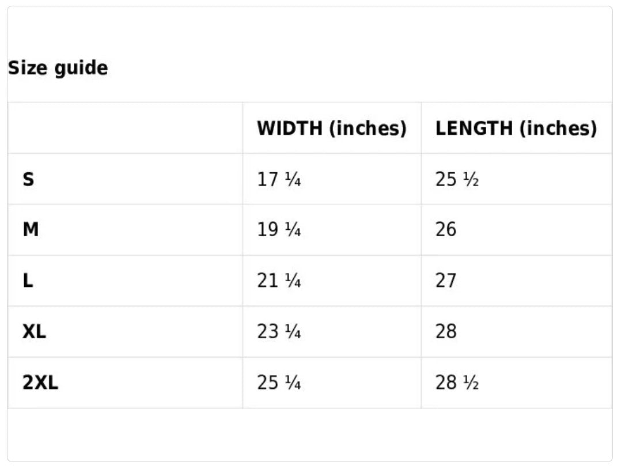Click the "Size guide" heading
The image size is (621, 469).
coord(58,69)
